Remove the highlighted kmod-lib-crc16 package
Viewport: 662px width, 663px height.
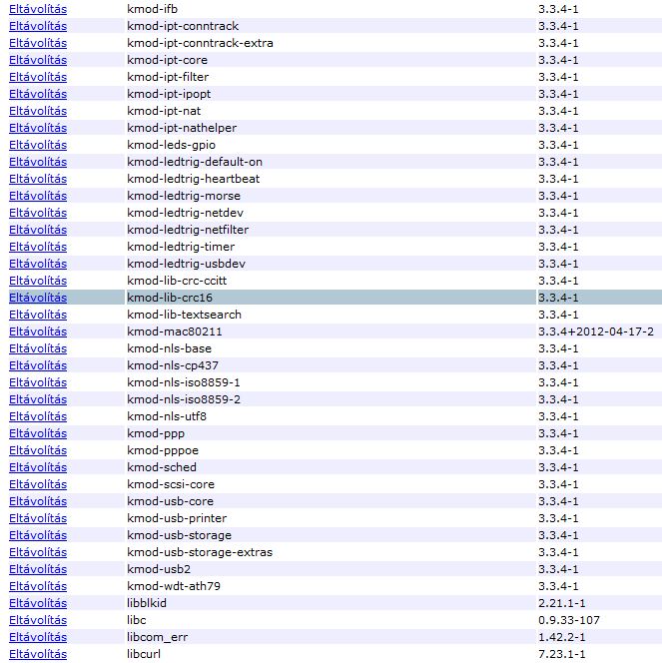click(38, 298)
